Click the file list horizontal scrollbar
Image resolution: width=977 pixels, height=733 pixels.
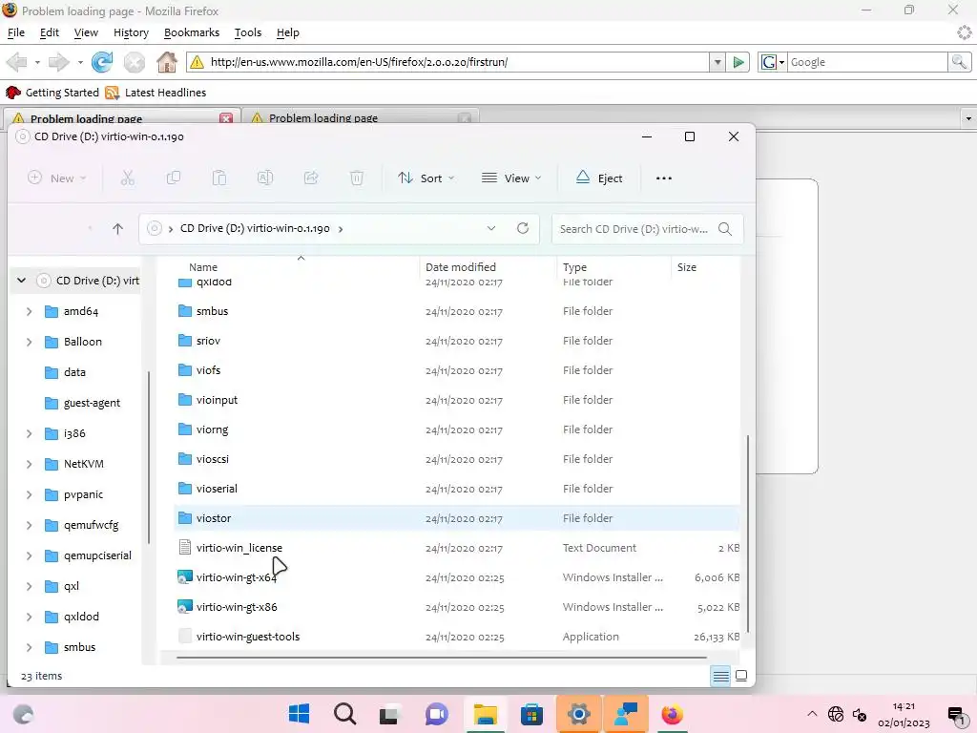[441, 657]
